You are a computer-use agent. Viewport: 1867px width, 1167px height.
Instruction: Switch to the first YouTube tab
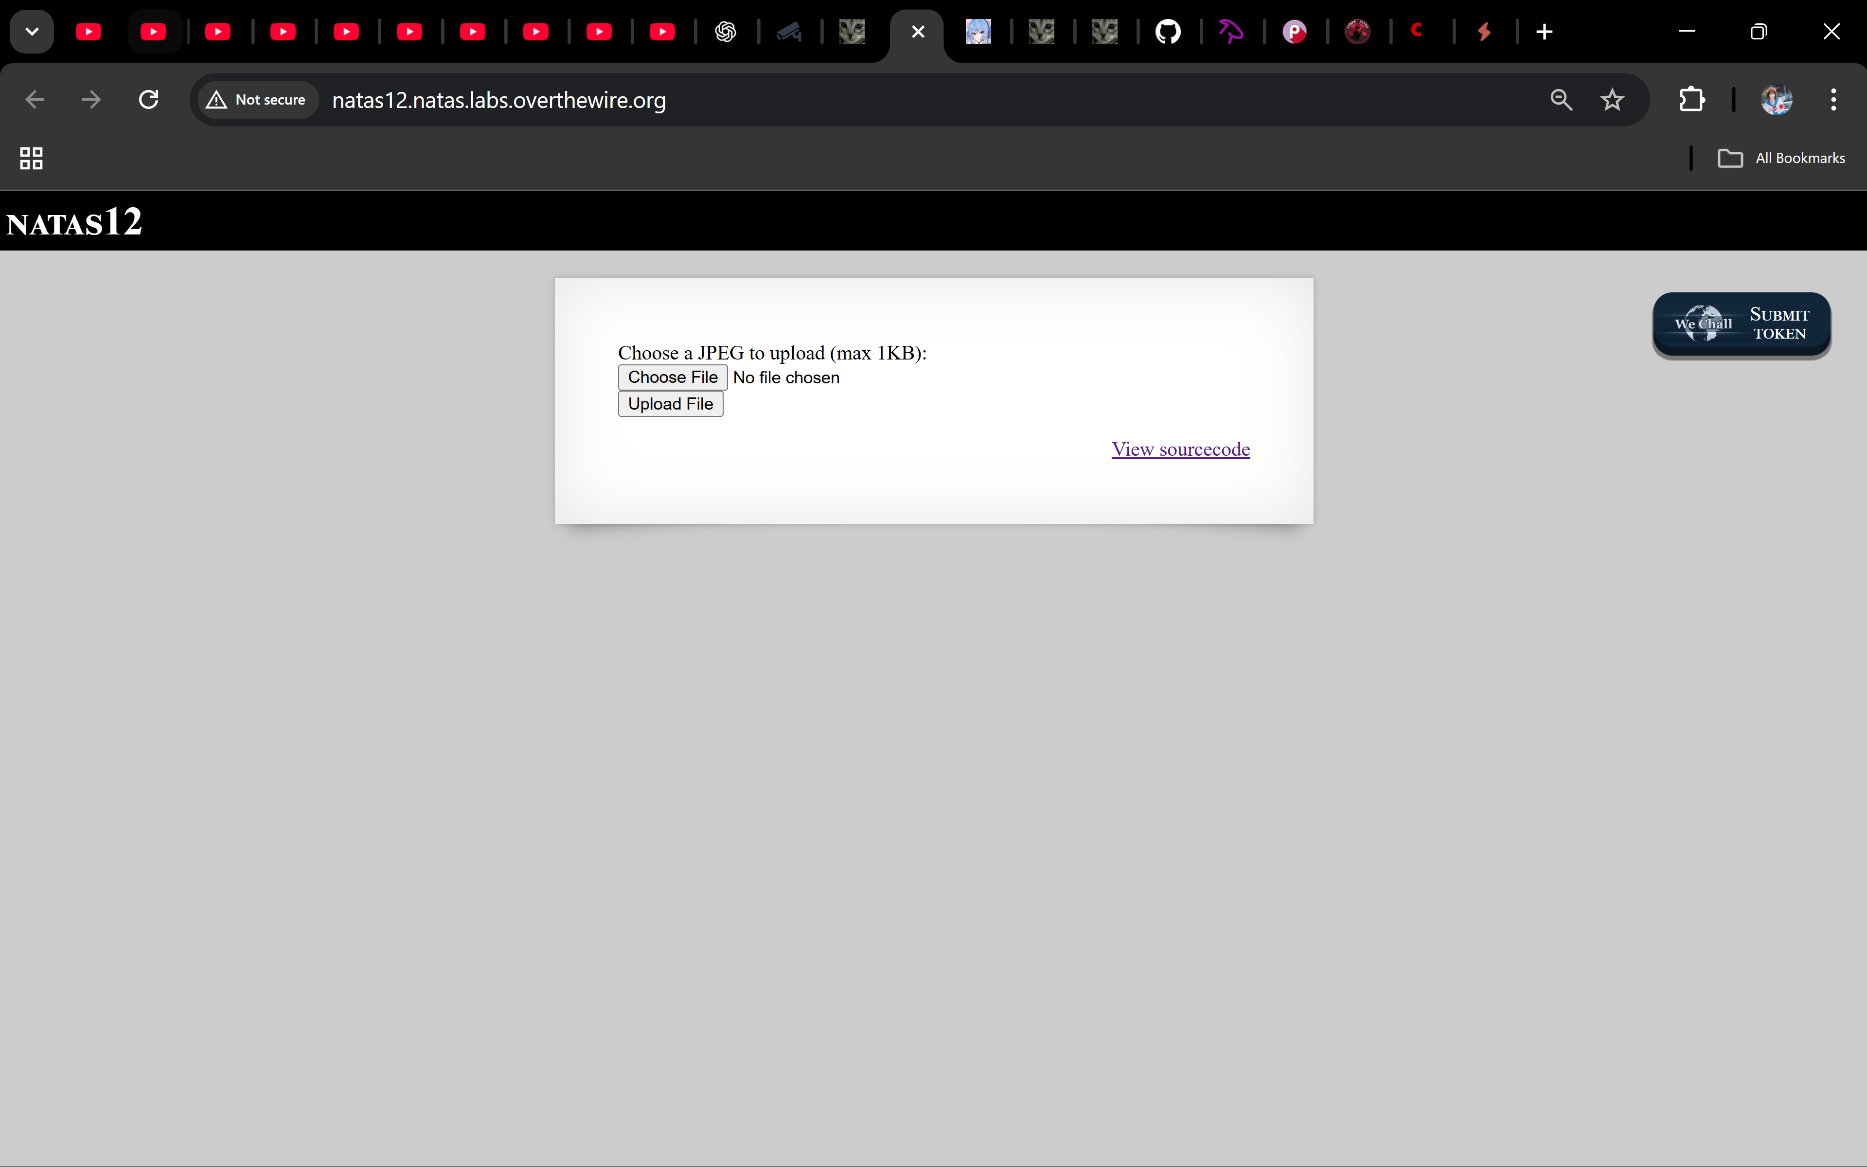(x=89, y=32)
